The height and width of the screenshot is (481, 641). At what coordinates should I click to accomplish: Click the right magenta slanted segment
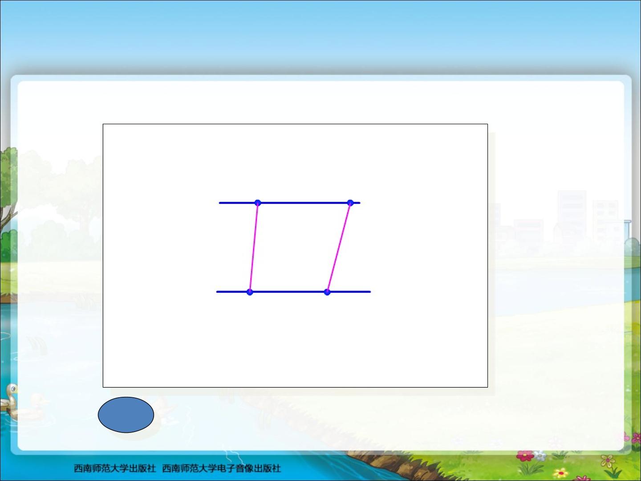point(339,248)
